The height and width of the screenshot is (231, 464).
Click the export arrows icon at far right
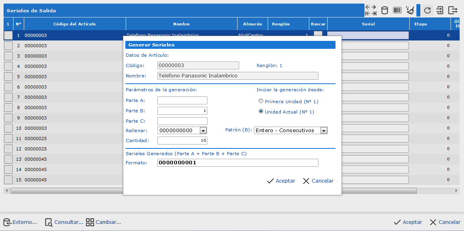point(453,10)
